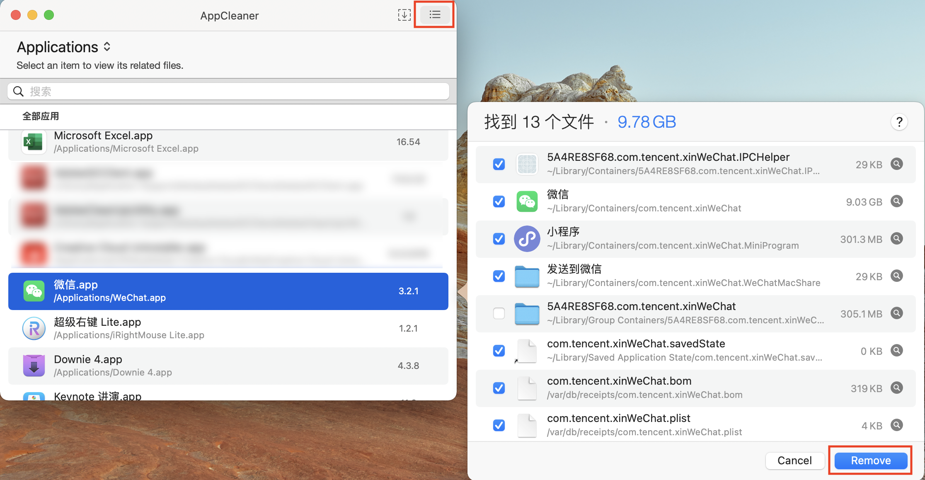This screenshot has width=925, height=480.
Task: Reveal 小程序 folder with magnifier icon
Action: click(x=897, y=238)
